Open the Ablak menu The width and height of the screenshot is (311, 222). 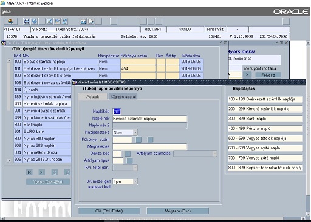pos(6,12)
